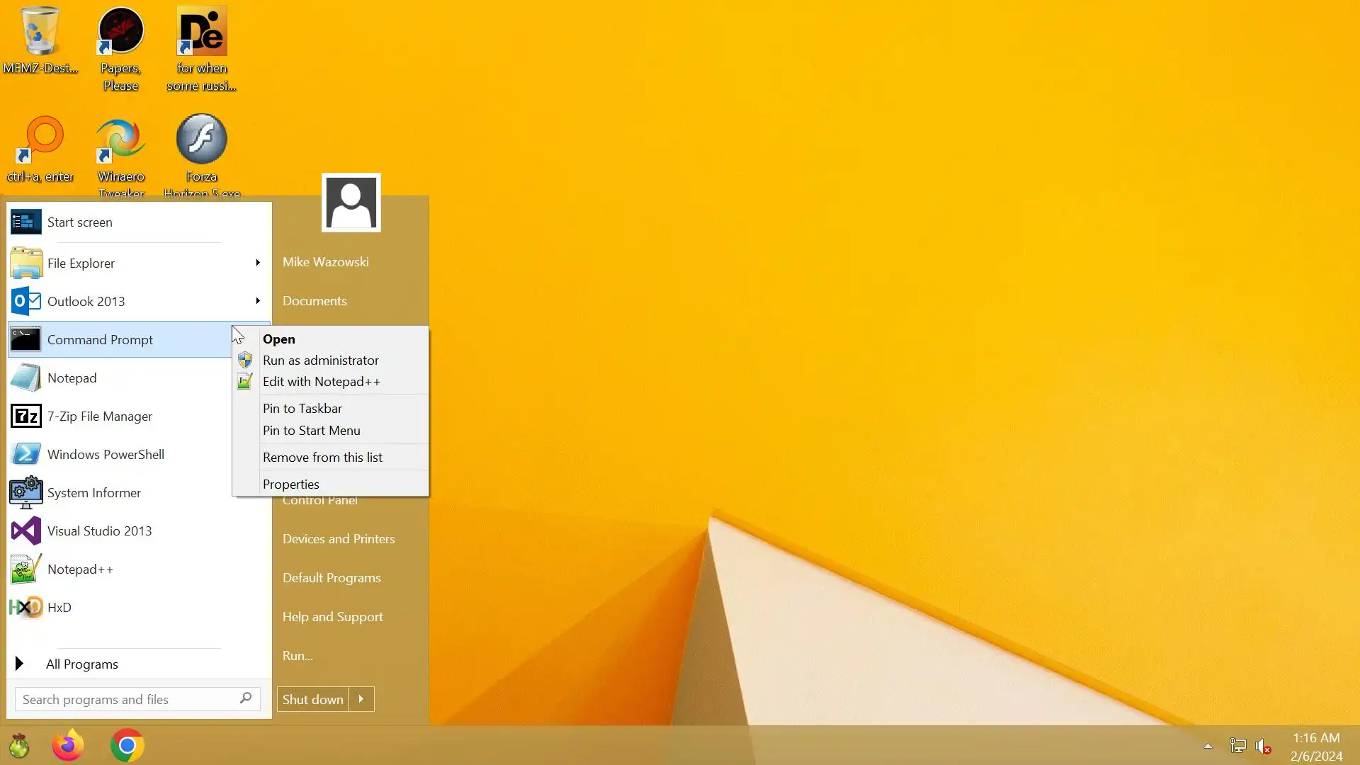Choose Run as administrator
1360x765 pixels.
320,361
